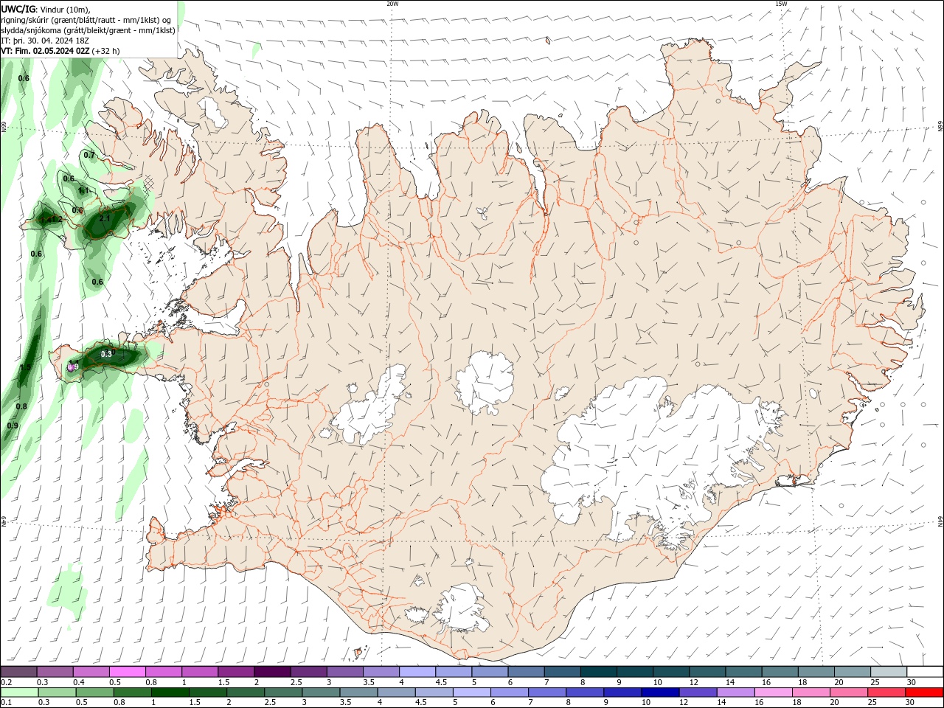Click the 12 label in the lower legend
944x708 pixels.
683,702
